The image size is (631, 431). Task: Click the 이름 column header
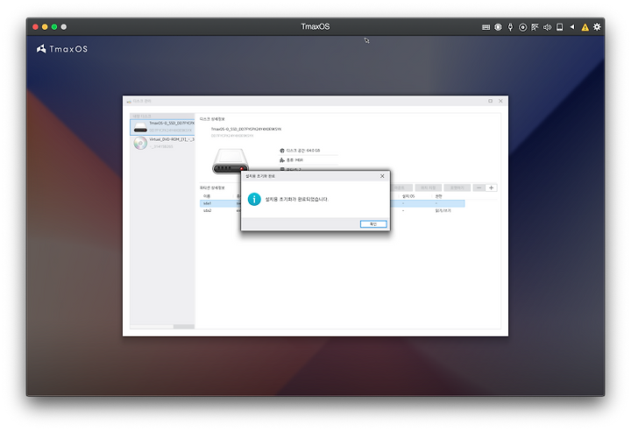pos(207,196)
